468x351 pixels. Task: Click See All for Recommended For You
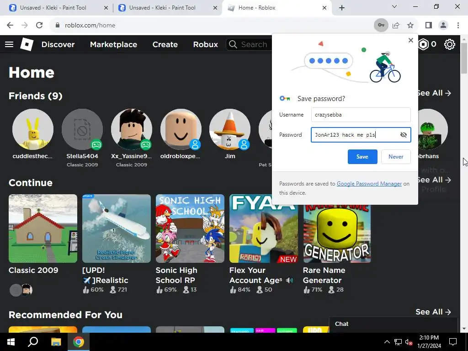433,312
